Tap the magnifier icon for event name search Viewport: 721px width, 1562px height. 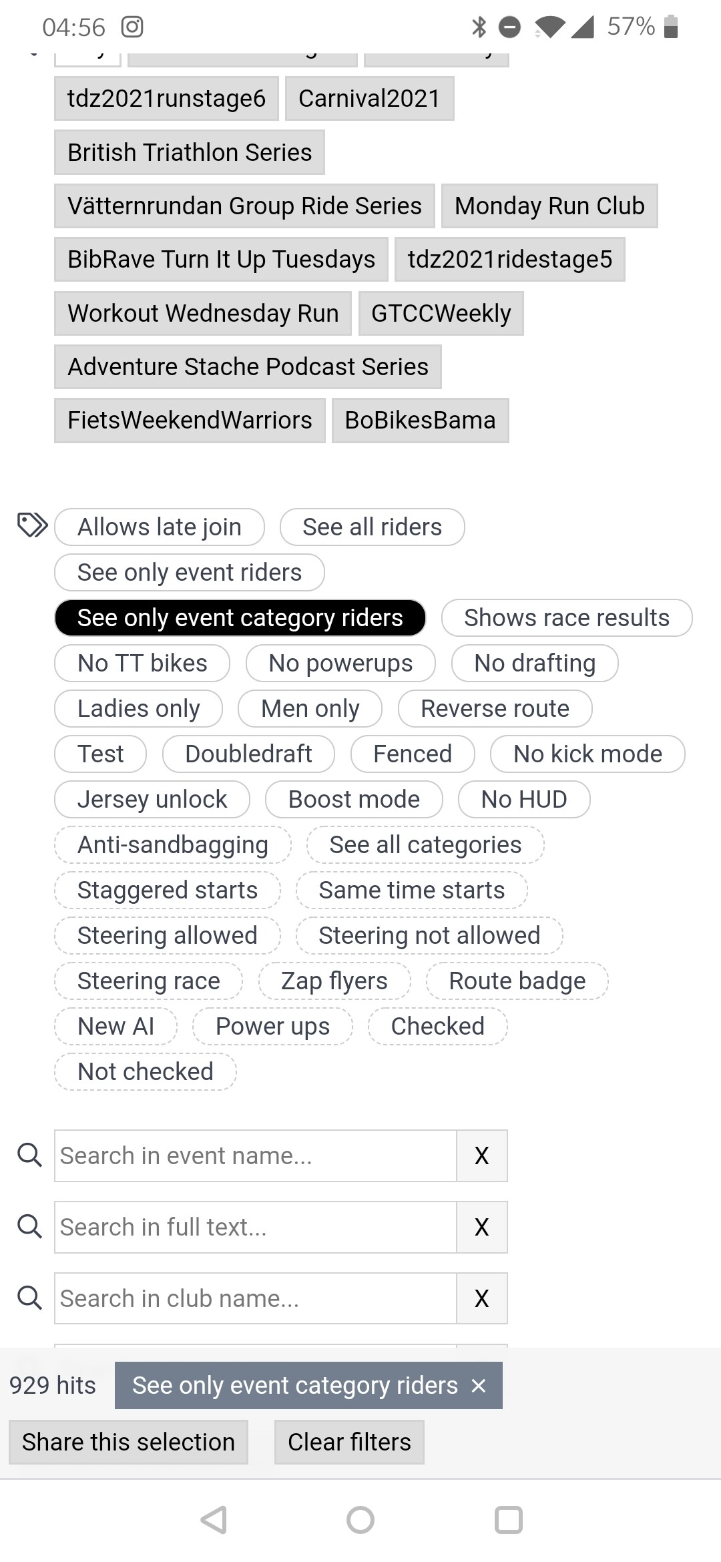point(29,1155)
